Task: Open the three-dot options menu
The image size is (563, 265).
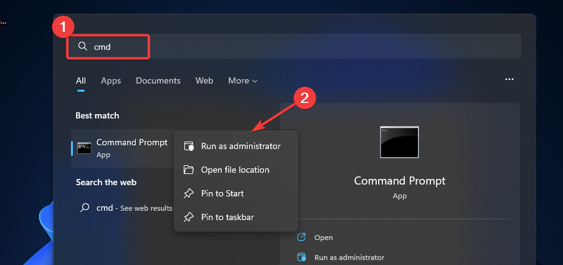Action: point(509,79)
